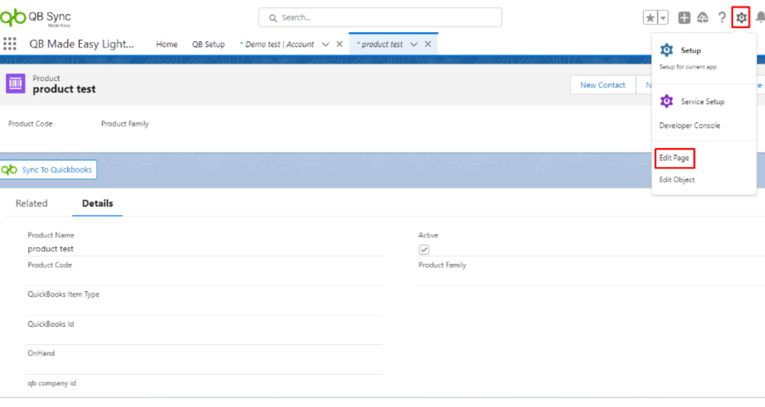765x407 pixels.
Task: Close the product test tab
Action: pos(428,44)
